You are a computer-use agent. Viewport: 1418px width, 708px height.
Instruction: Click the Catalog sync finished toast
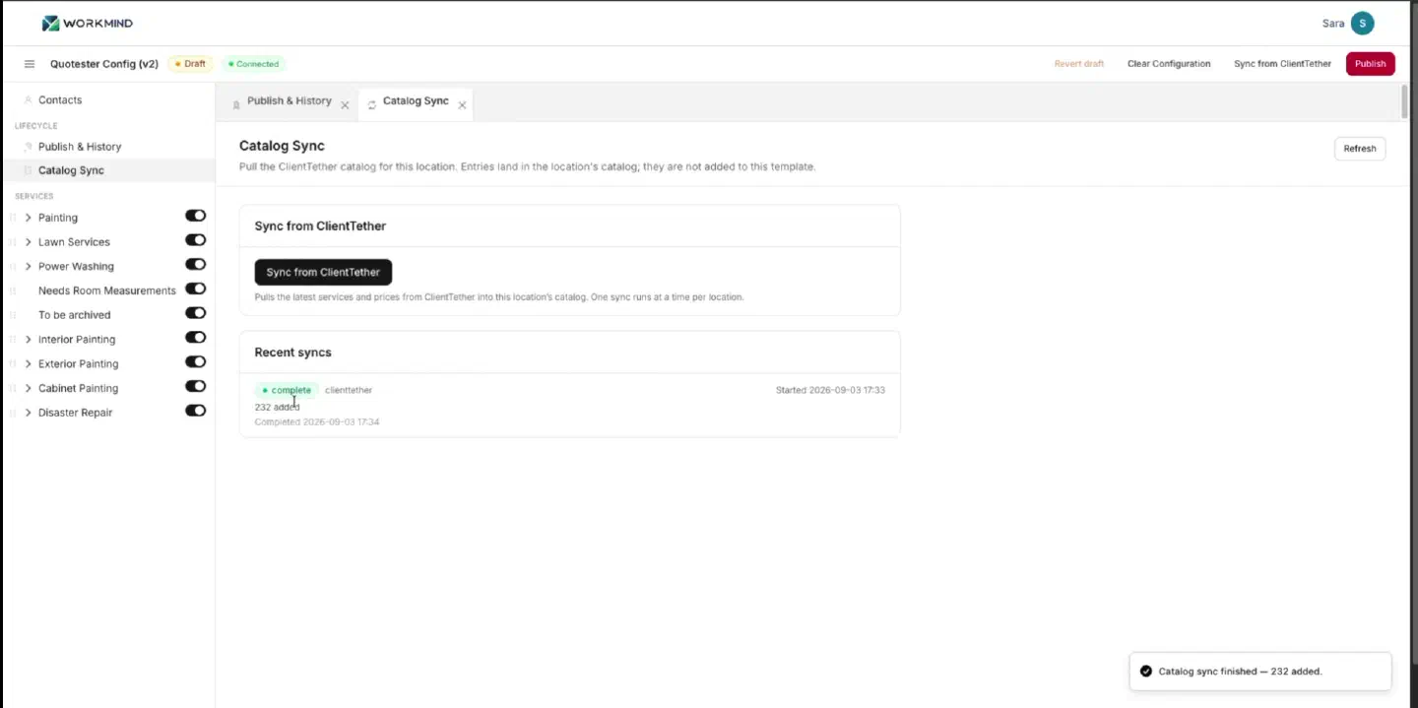pyautogui.click(x=1260, y=672)
